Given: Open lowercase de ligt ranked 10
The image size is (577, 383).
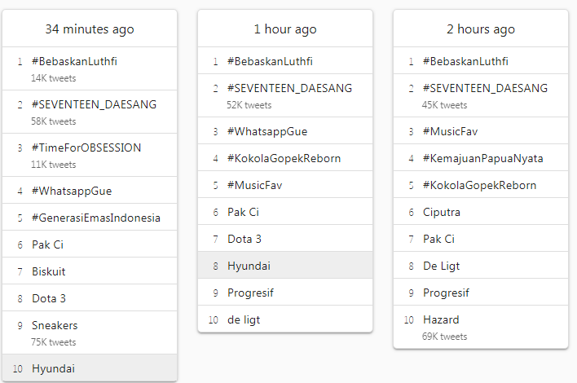Looking at the screenshot, I should [x=285, y=319].
